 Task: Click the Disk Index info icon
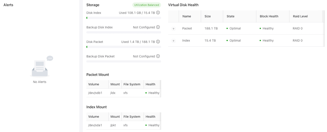click(x=158, y=13)
